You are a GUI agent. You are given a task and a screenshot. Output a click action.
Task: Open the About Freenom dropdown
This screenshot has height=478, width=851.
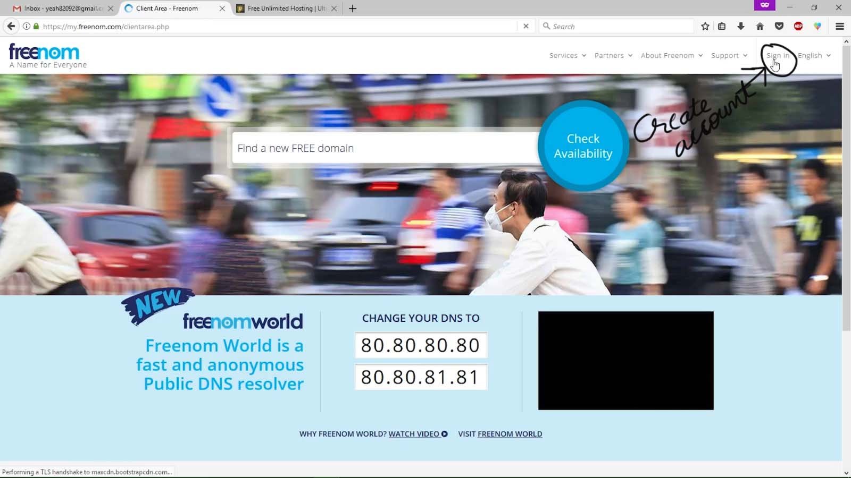(672, 55)
